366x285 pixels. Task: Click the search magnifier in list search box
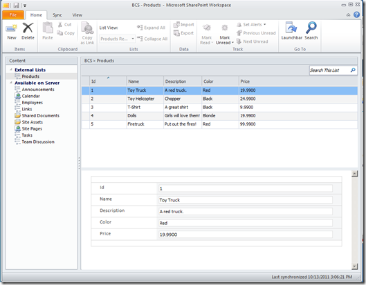pyautogui.click(x=353, y=70)
